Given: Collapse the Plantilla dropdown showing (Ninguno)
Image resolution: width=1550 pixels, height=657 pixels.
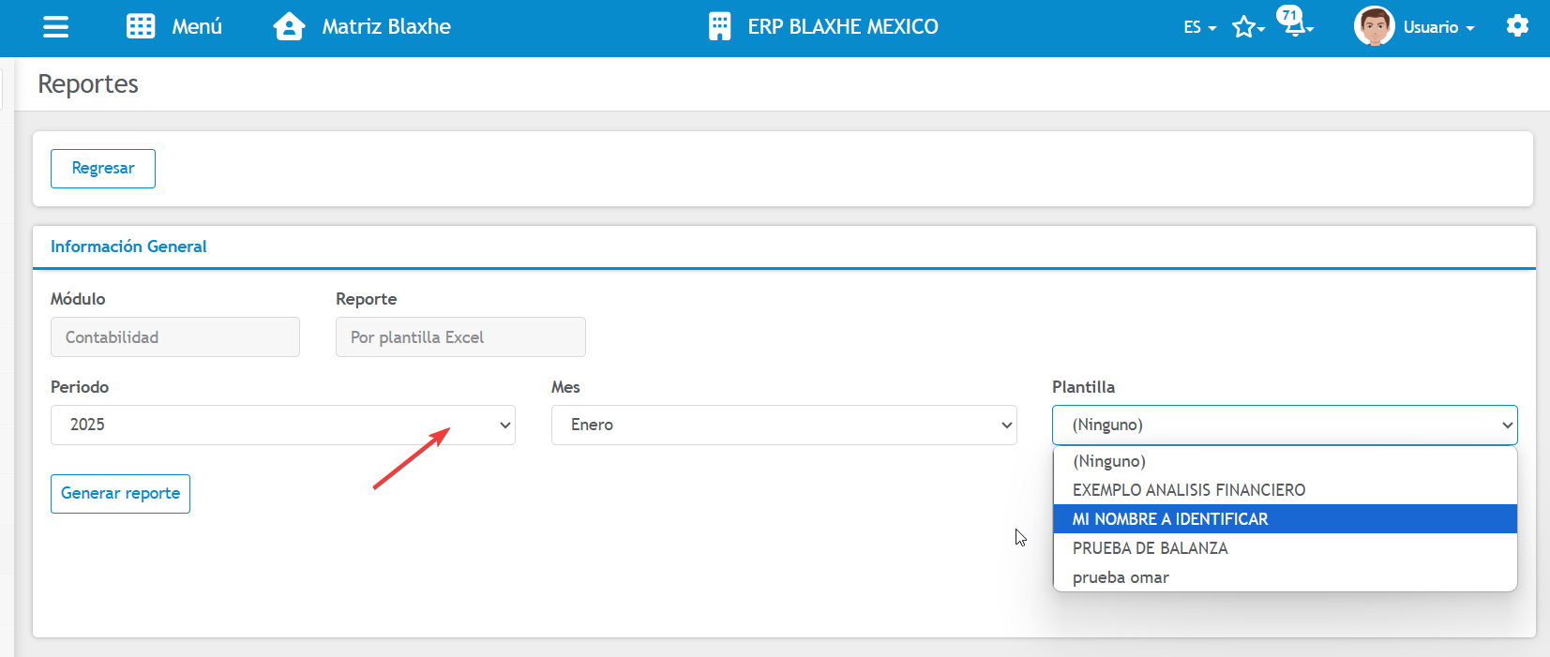Looking at the screenshot, I should tap(1285, 425).
